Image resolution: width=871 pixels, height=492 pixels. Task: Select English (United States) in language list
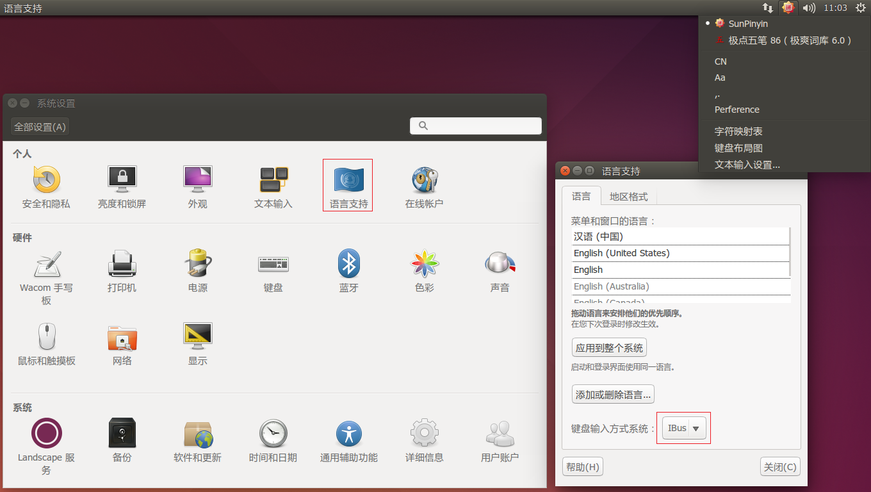tap(680, 253)
